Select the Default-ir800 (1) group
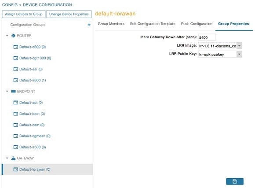Screen dimensions: 255x188 click(x=33, y=80)
